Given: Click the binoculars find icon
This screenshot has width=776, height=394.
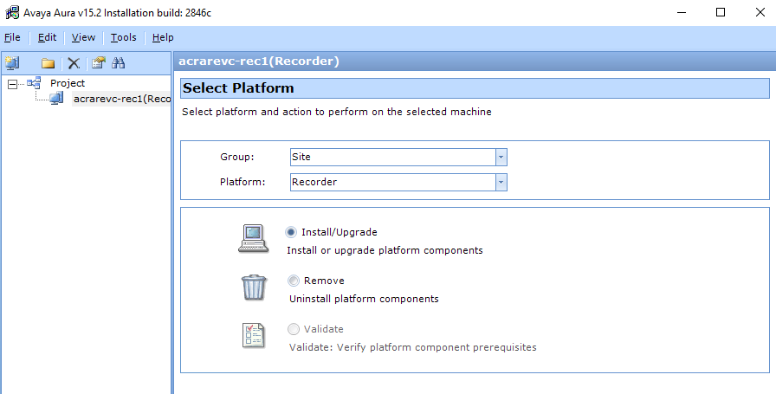Looking at the screenshot, I should (x=120, y=63).
